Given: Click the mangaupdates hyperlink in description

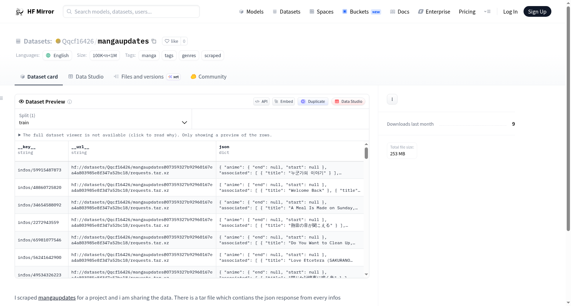Looking at the screenshot, I should tap(57, 298).
